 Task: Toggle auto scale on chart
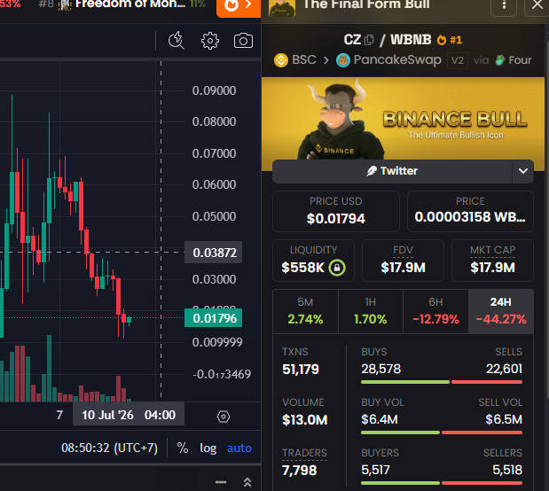pyautogui.click(x=239, y=448)
